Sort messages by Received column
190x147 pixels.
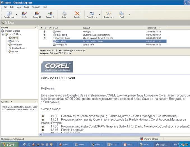pos(156,28)
